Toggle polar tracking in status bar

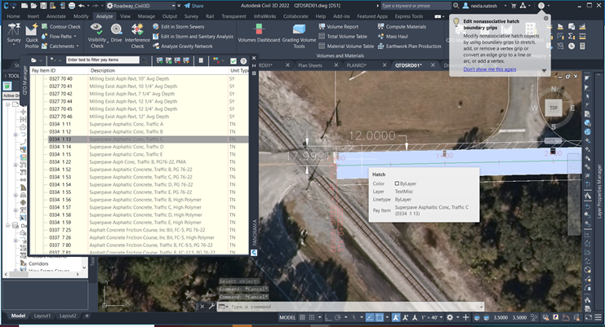coord(338,317)
